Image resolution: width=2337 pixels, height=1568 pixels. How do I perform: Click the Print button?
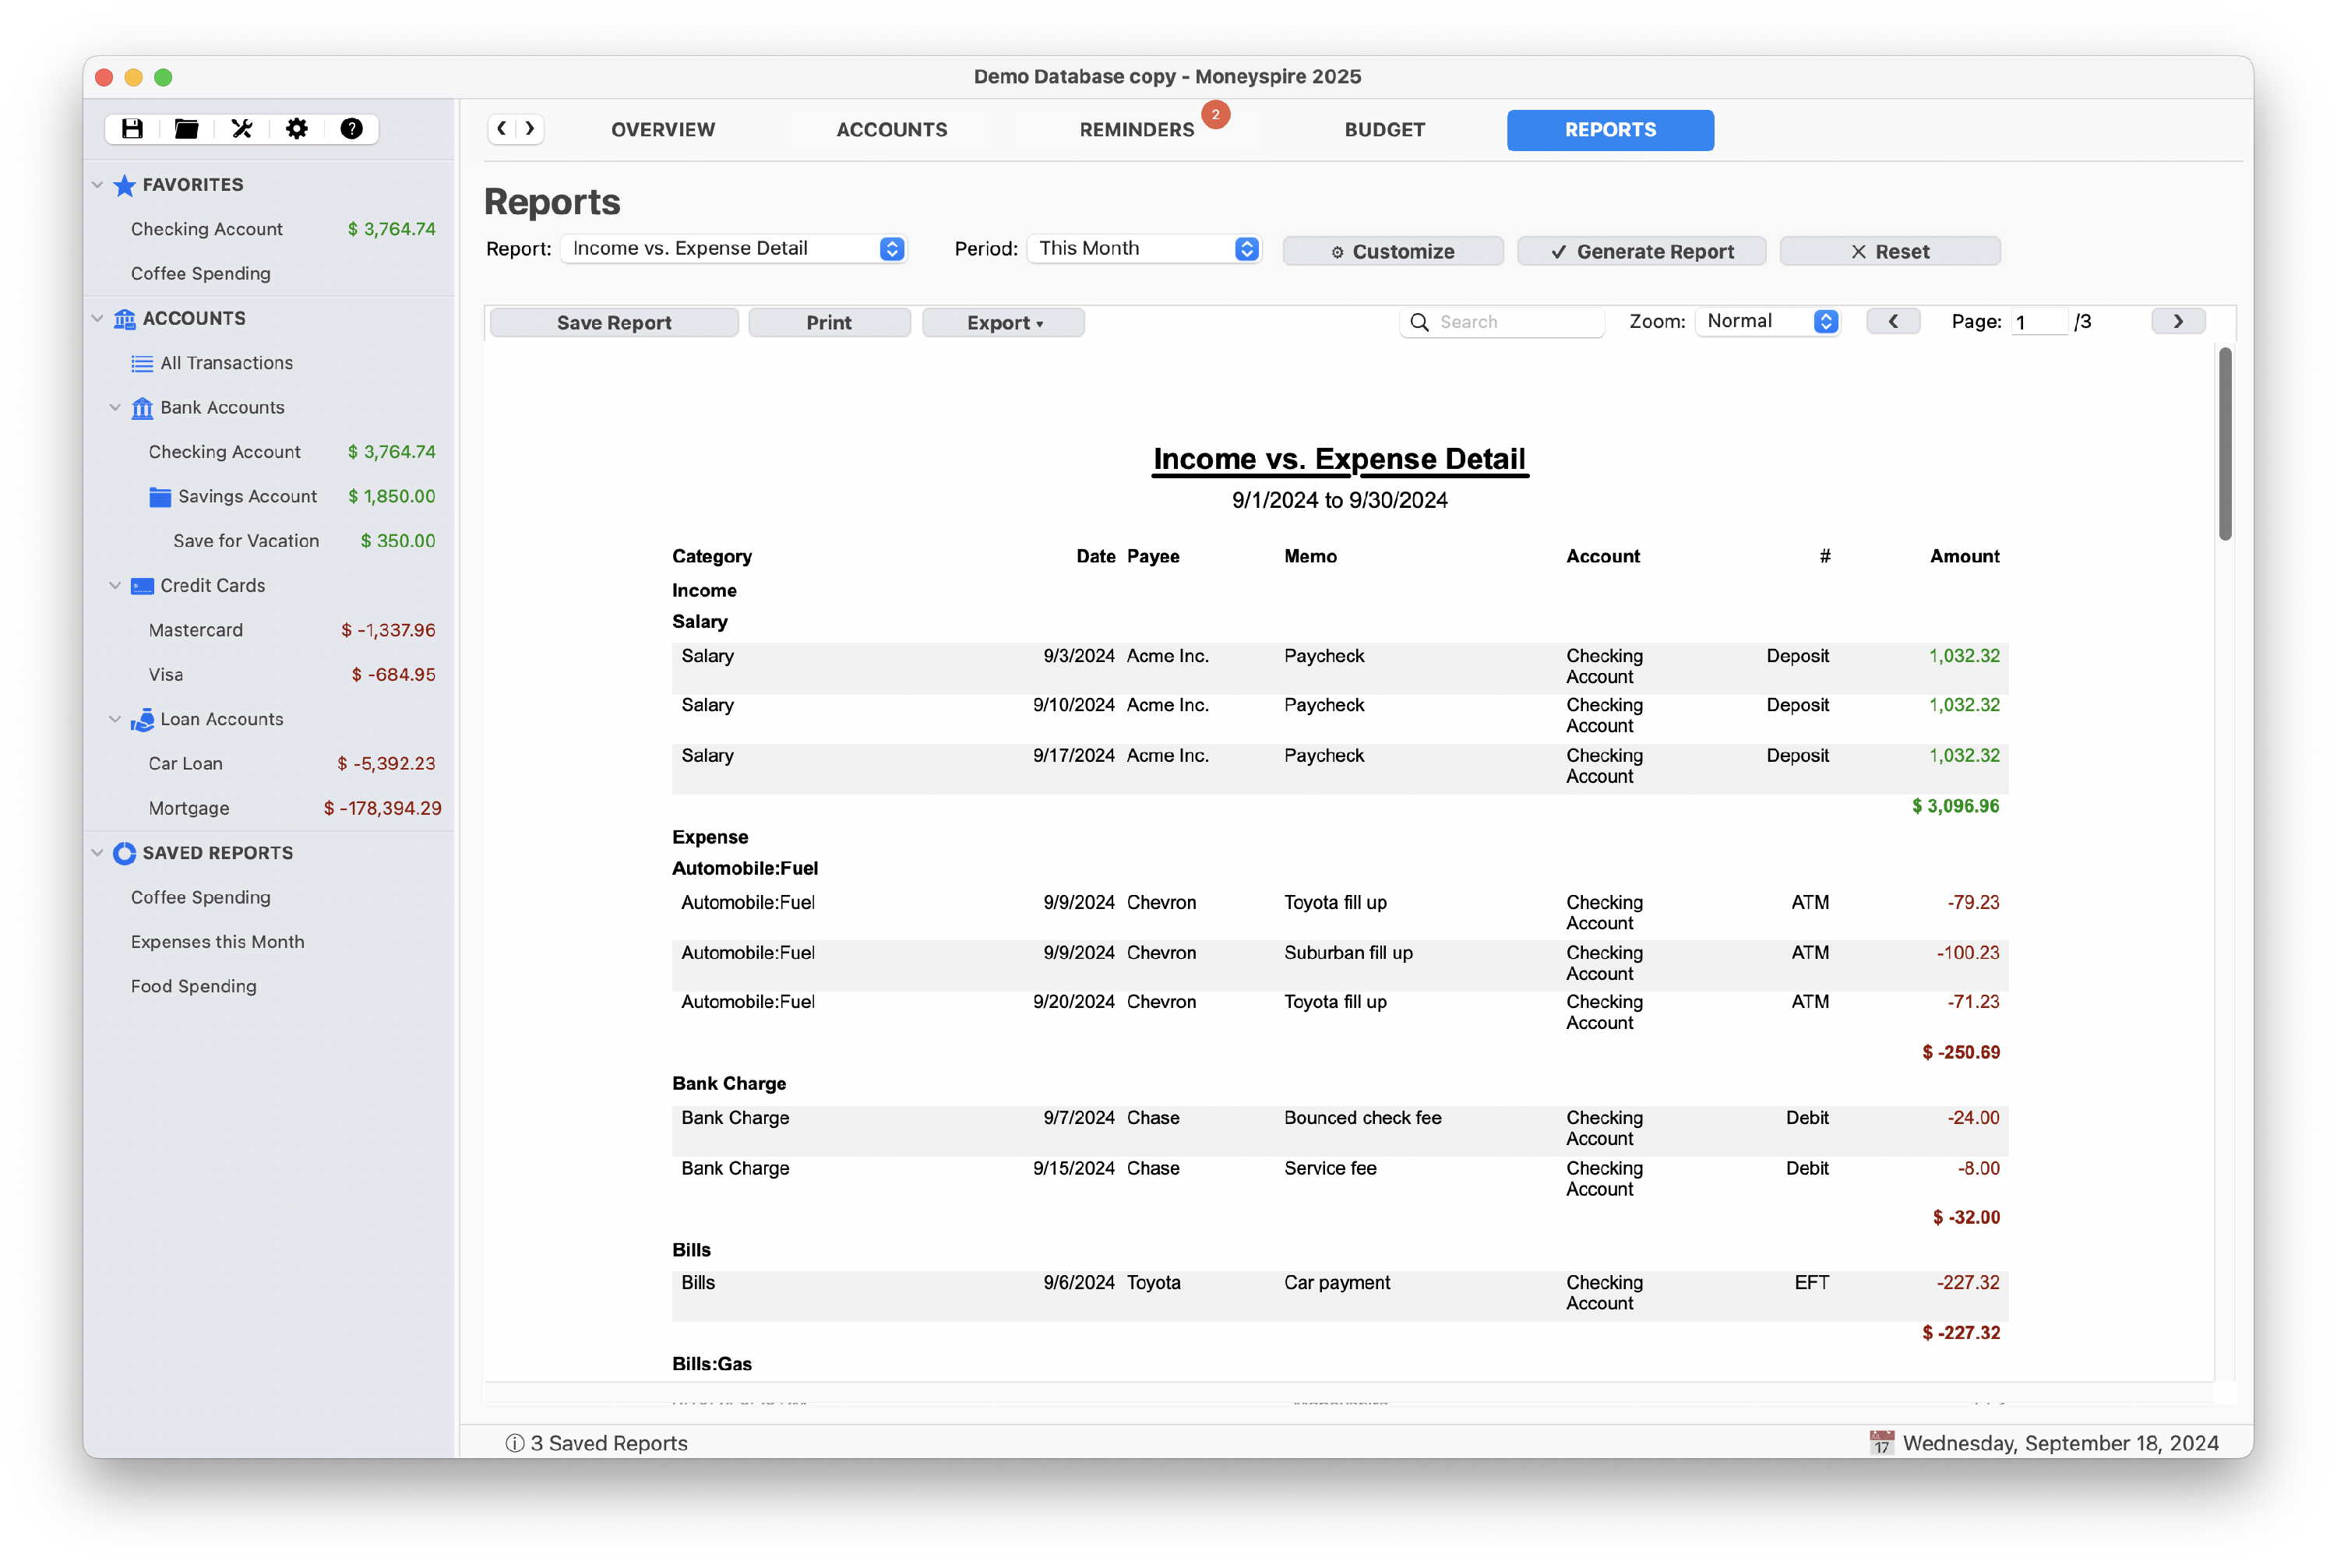tap(829, 323)
